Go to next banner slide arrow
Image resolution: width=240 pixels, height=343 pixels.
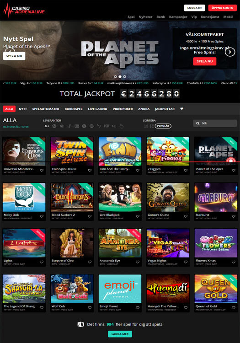[x=230, y=52]
